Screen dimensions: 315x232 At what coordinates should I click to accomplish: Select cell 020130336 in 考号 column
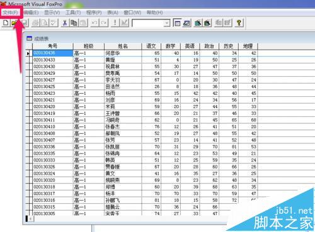(53, 147)
